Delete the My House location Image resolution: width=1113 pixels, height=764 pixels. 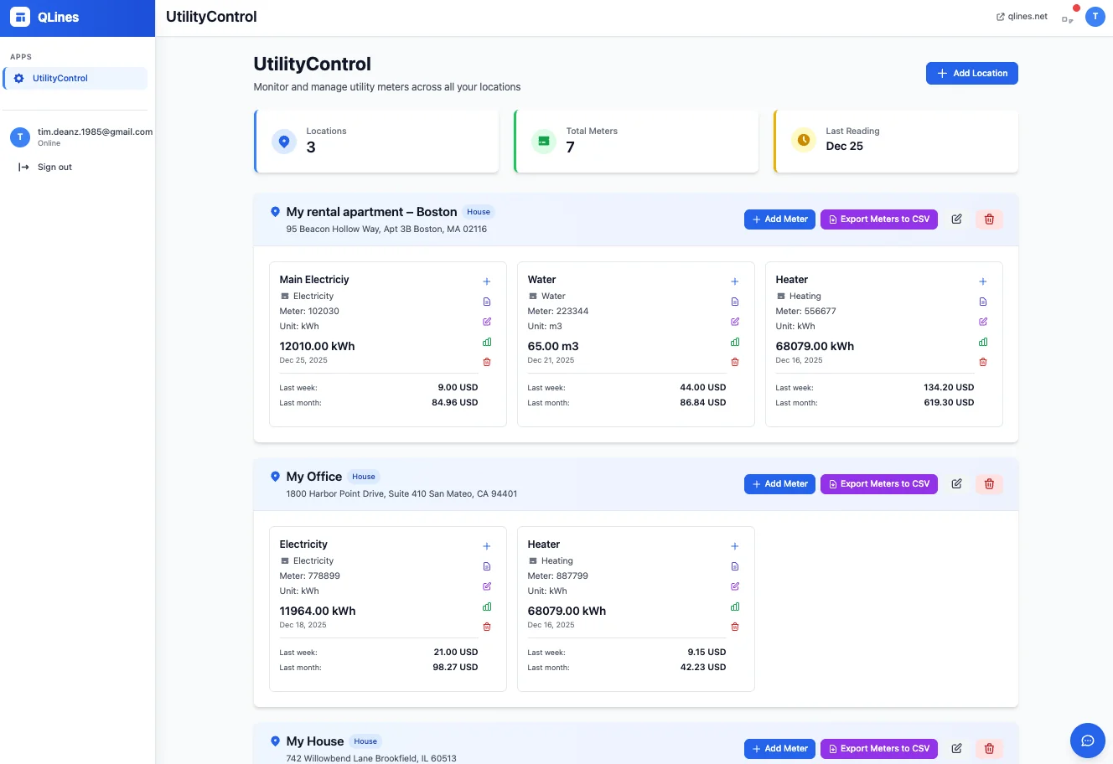pos(989,749)
